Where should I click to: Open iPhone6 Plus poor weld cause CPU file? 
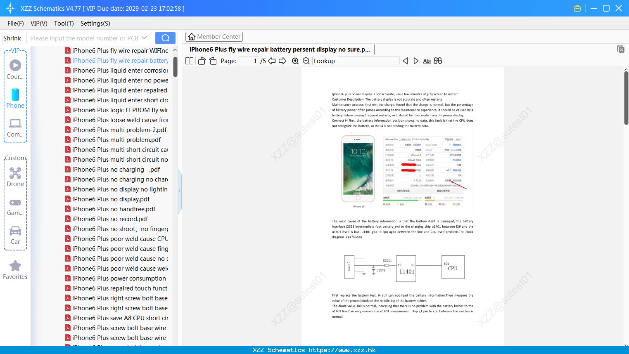pos(116,238)
